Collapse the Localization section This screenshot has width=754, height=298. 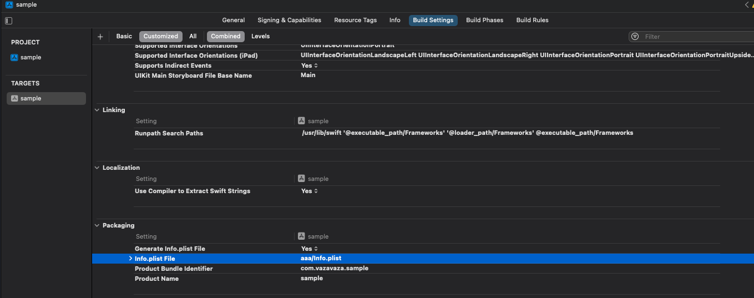coord(97,168)
